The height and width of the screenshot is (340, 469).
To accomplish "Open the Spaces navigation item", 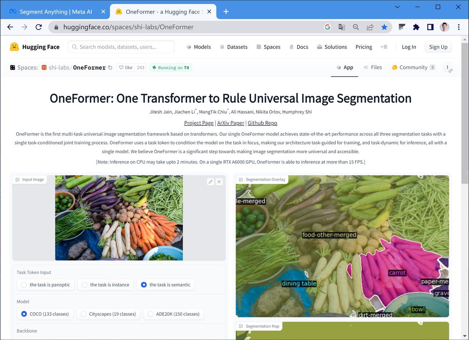I will tap(268, 47).
